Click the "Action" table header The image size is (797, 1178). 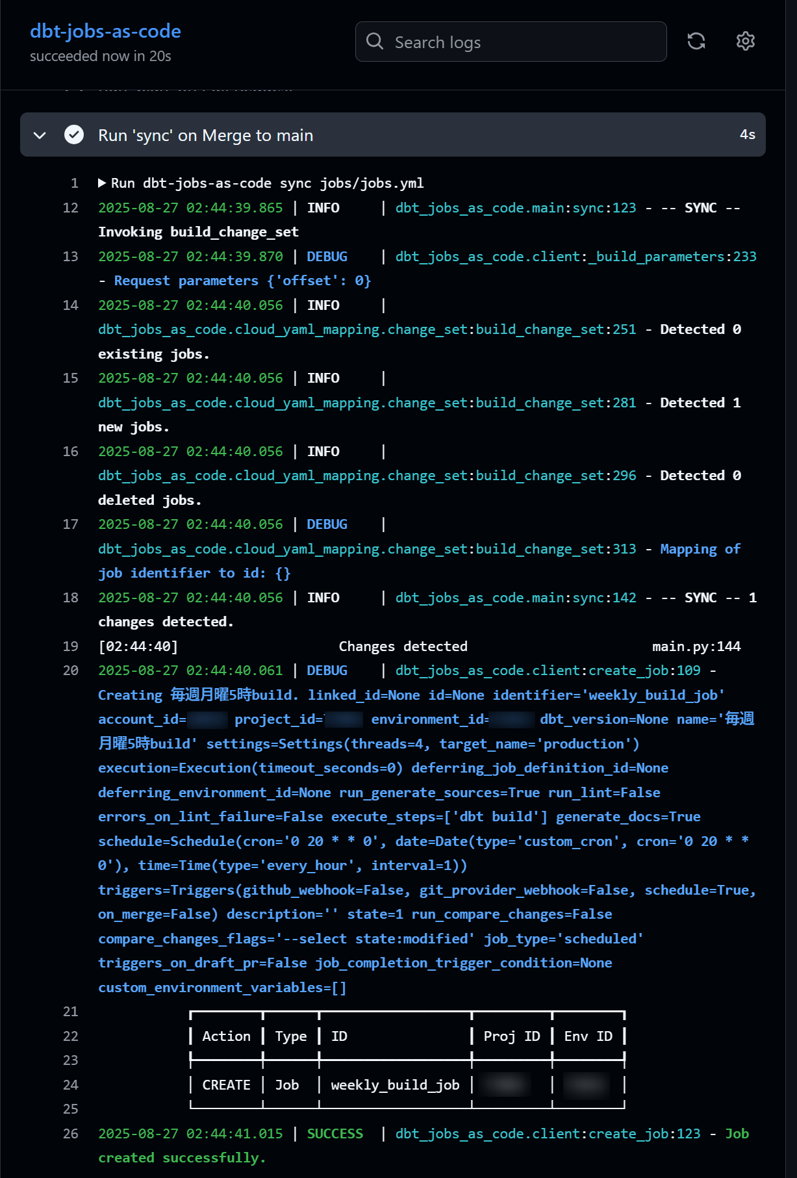(x=226, y=1036)
